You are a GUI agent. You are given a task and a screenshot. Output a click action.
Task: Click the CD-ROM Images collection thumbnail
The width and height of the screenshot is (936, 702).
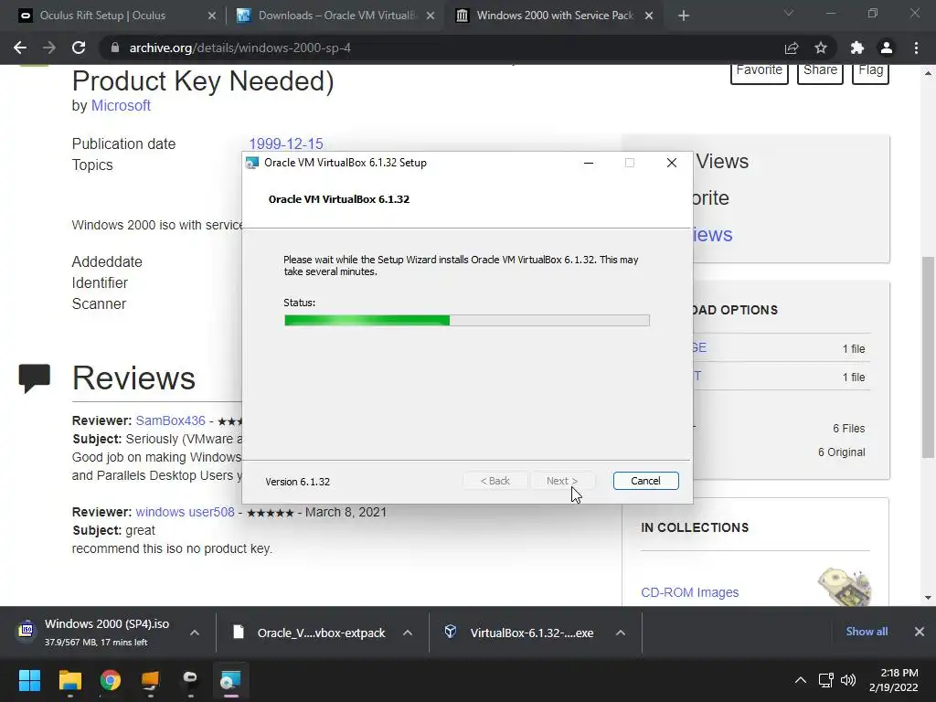click(x=844, y=586)
